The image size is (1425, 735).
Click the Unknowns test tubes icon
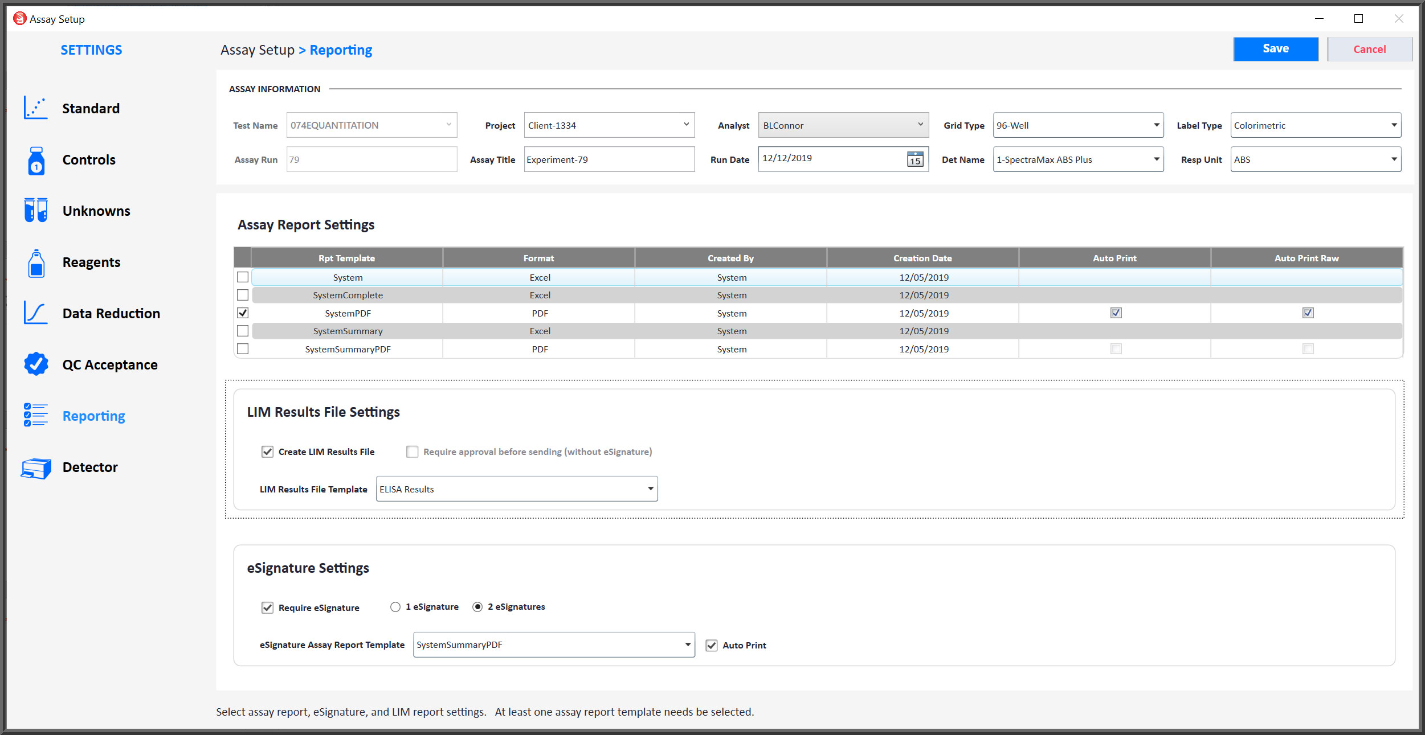pos(36,210)
